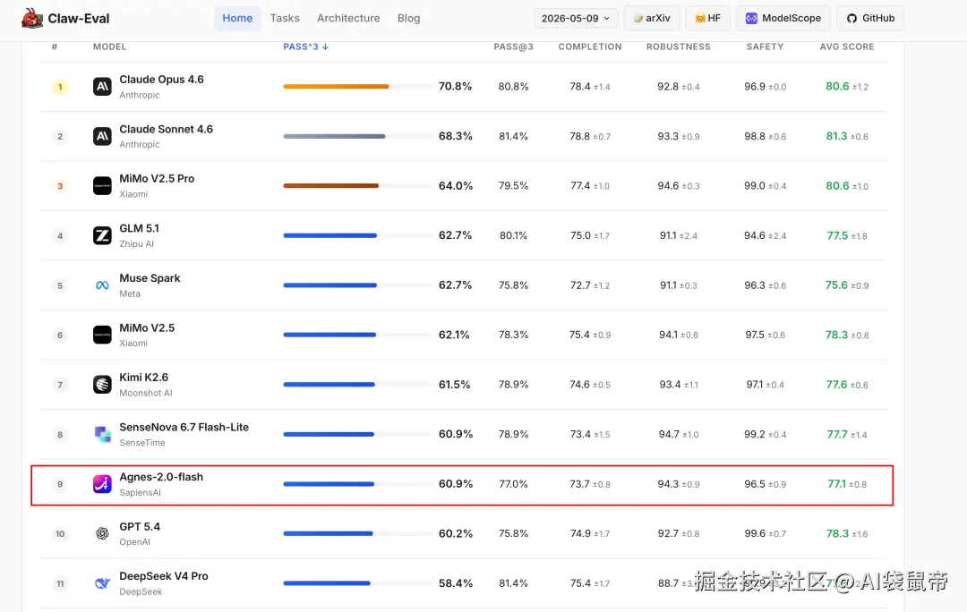This screenshot has height=612, width=967.
Task: Select the GLM 5.1 model name
Action: click(140, 229)
